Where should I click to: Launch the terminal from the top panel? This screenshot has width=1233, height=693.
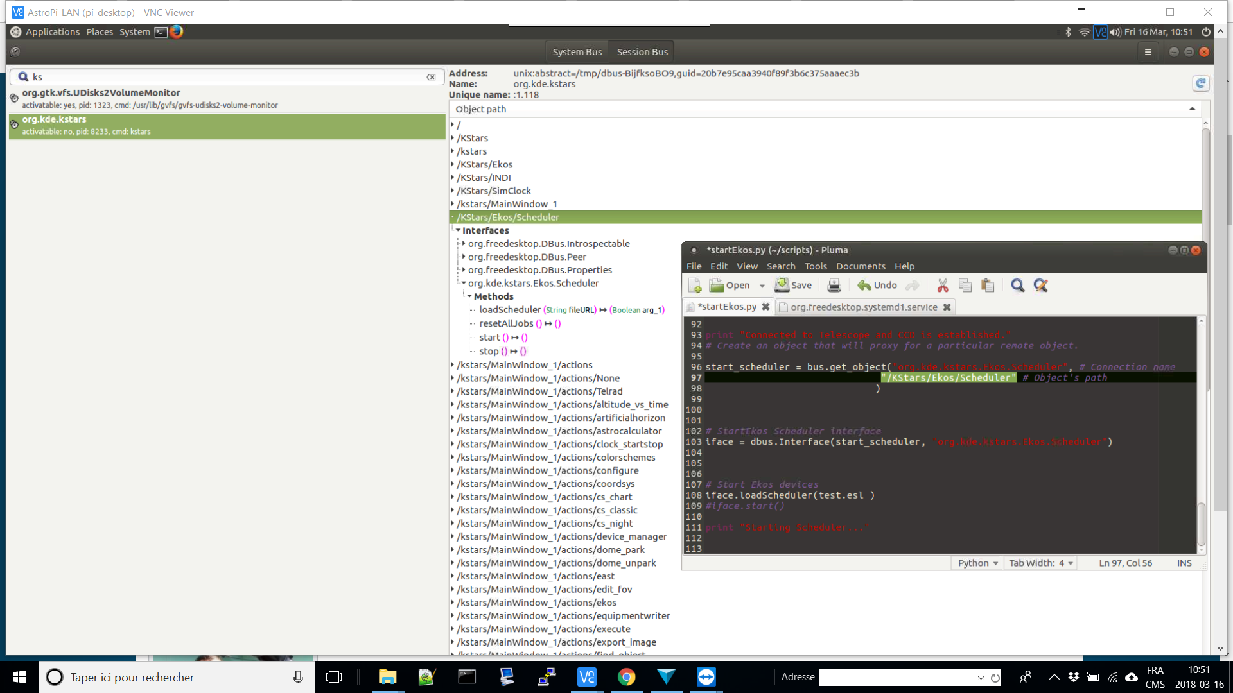pyautogui.click(x=161, y=32)
